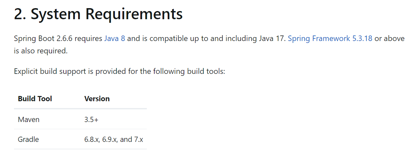Follow the Spring Framework 5.3.18 link
The image size is (417, 151).
(x=330, y=39)
